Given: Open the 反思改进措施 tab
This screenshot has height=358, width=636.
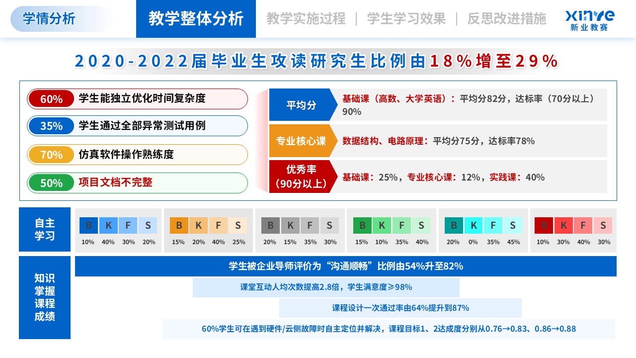Looking at the screenshot, I should 507,19.
